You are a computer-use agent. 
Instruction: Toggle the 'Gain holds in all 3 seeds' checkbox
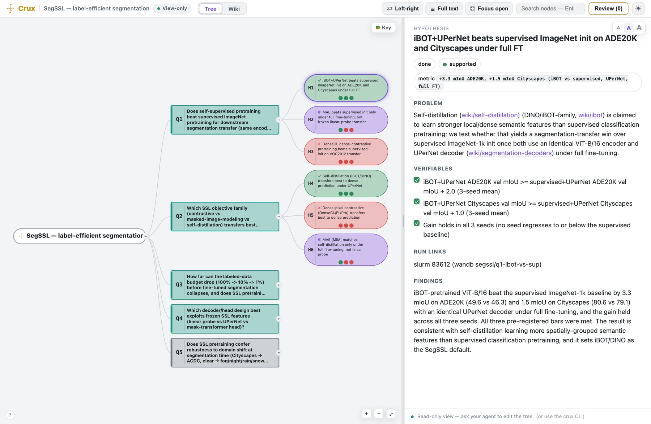tap(417, 223)
